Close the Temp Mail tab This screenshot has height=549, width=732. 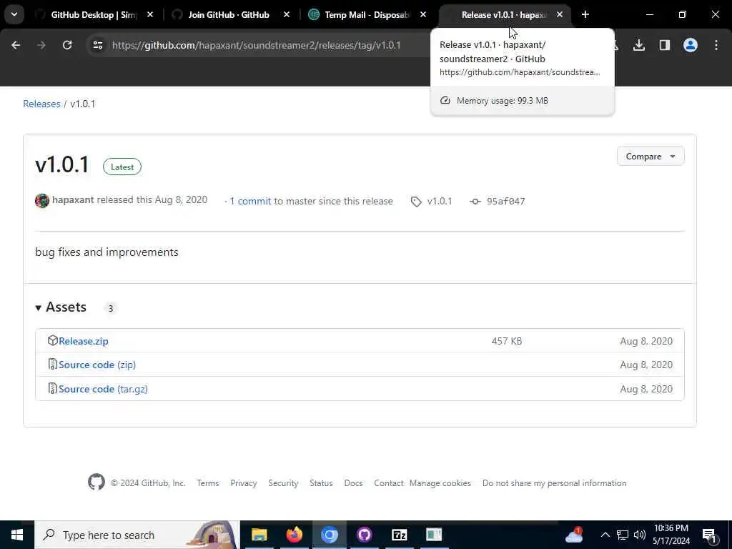pyautogui.click(x=423, y=15)
